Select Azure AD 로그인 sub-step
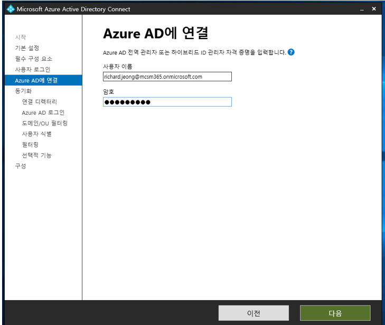The image size is (385, 325). [x=43, y=113]
